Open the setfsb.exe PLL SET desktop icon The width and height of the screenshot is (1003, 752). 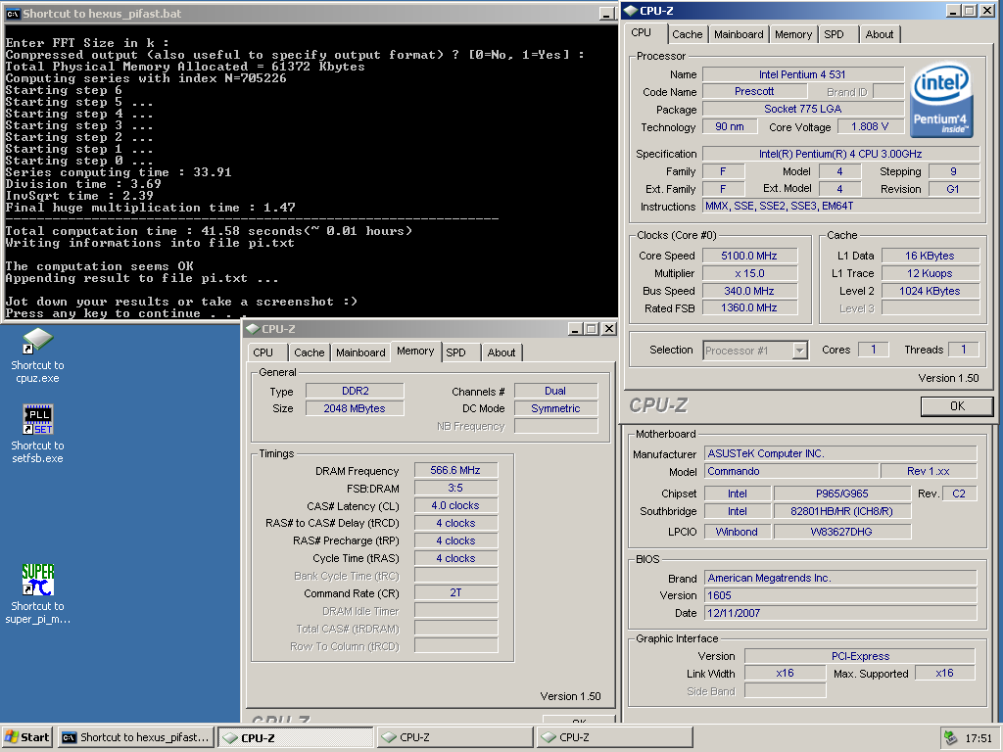click(38, 419)
